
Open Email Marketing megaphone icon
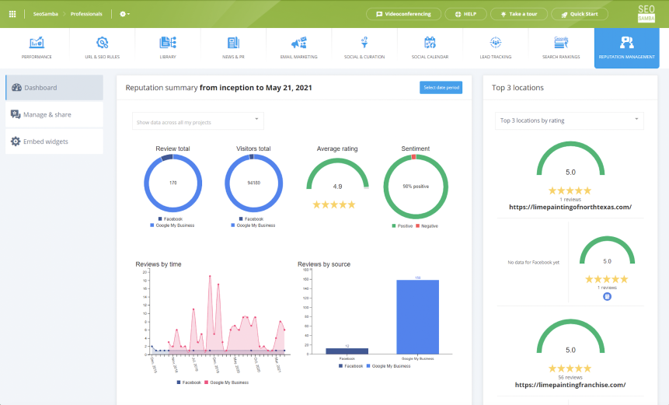tap(298, 43)
